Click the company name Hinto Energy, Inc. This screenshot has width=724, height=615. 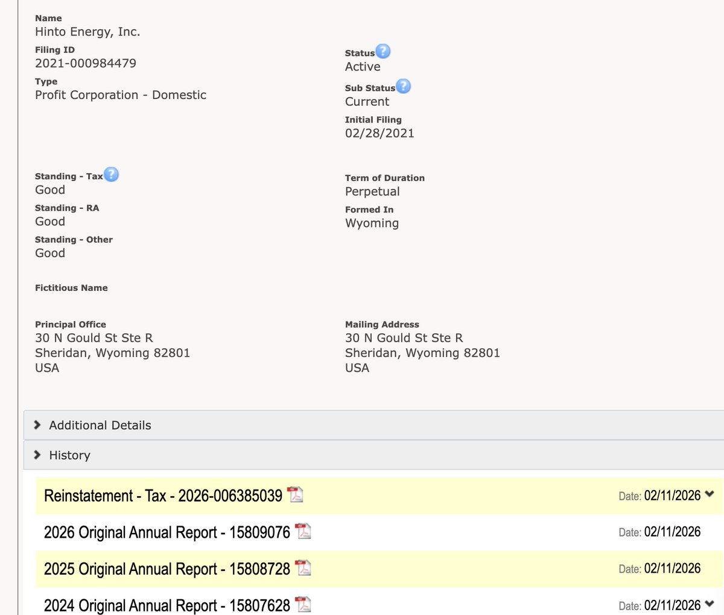(87, 32)
